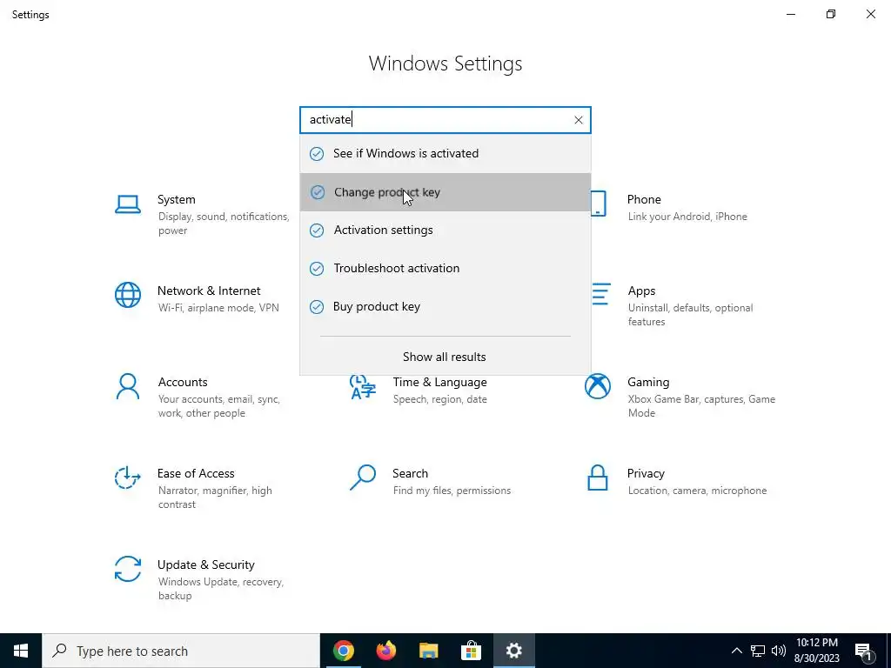Open the Search category title
Viewport: 891px width, 668px height.
[411, 473]
